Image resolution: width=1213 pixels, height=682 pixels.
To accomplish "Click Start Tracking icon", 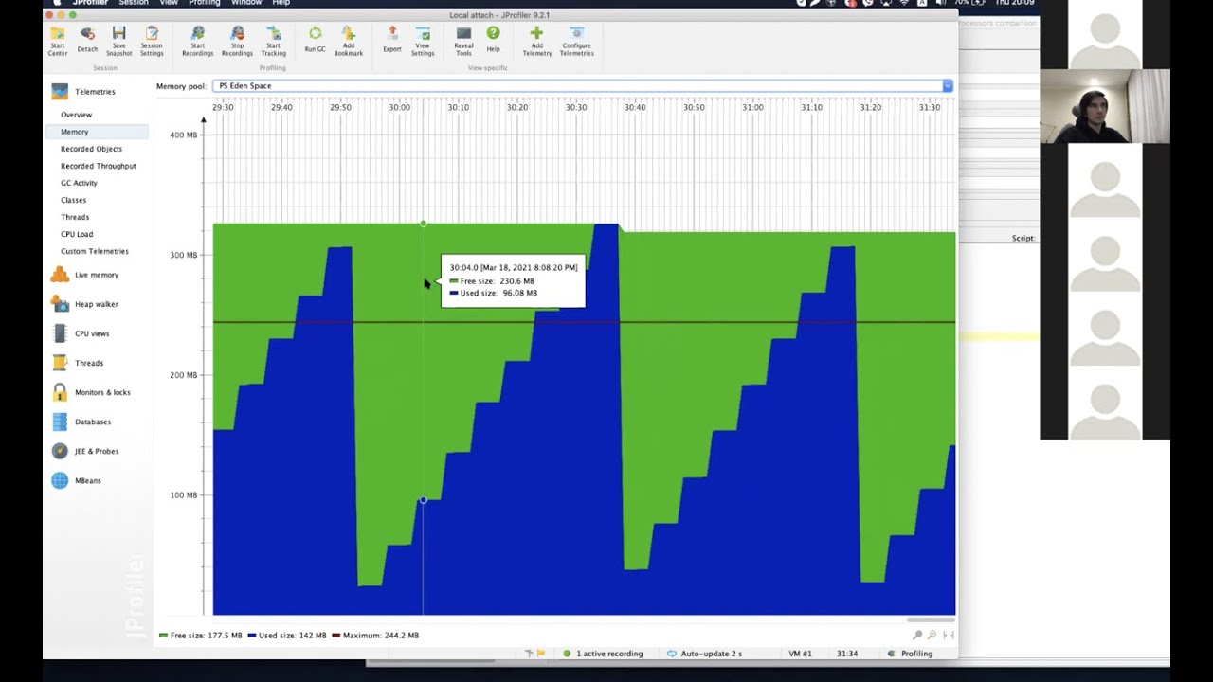I will (273, 41).
